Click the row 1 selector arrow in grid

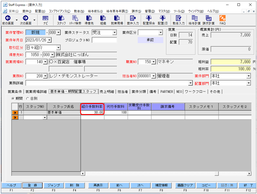click(15, 113)
